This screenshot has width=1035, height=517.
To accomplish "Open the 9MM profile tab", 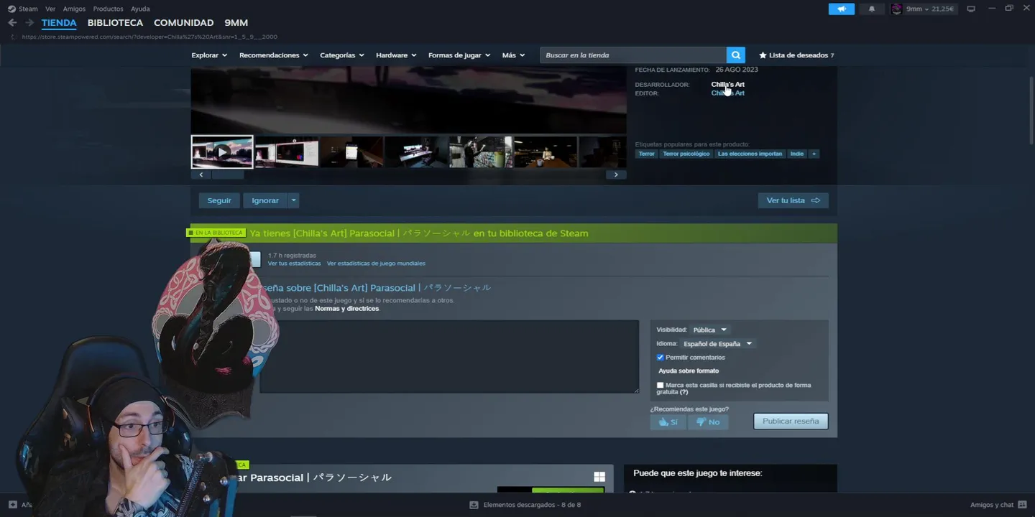I will (236, 23).
